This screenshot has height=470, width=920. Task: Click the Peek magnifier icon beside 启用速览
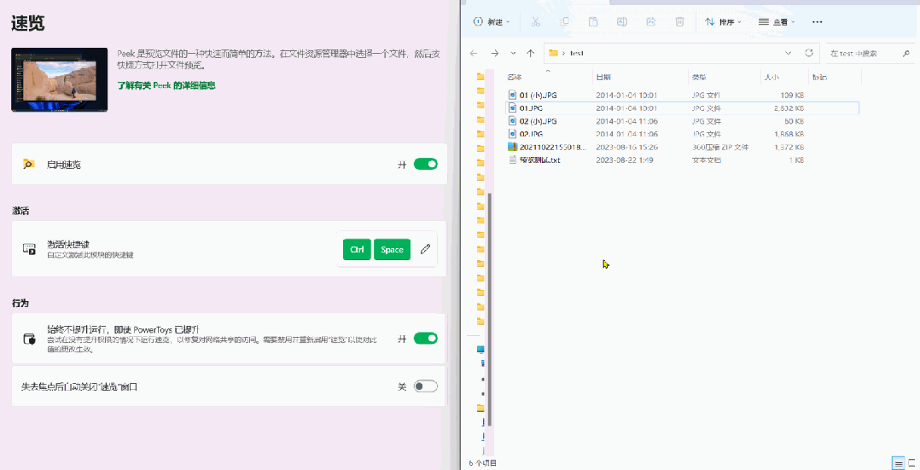(x=28, y=165)
